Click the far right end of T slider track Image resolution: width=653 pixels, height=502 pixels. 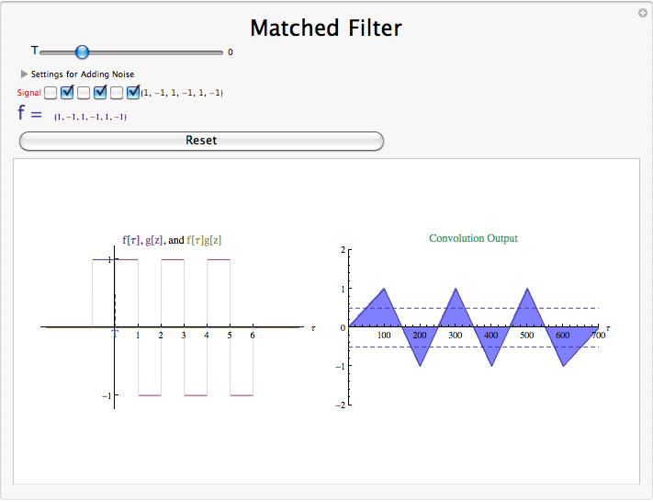click(221, 52)
